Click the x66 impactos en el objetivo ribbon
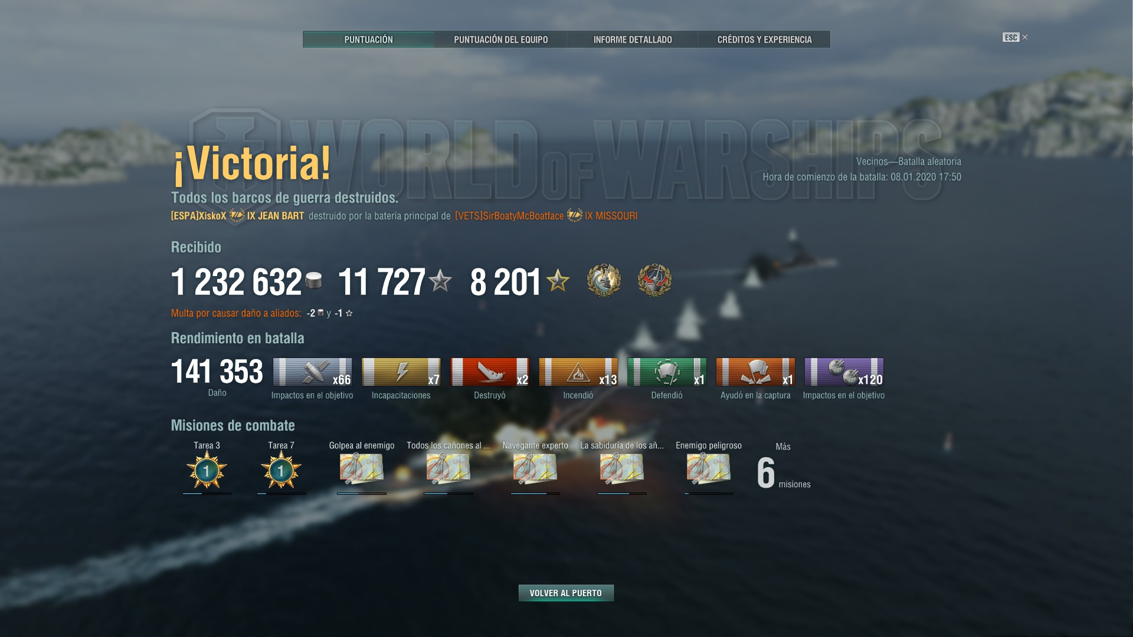Viewport: 1133px width, 637px height. pos(313,372)
